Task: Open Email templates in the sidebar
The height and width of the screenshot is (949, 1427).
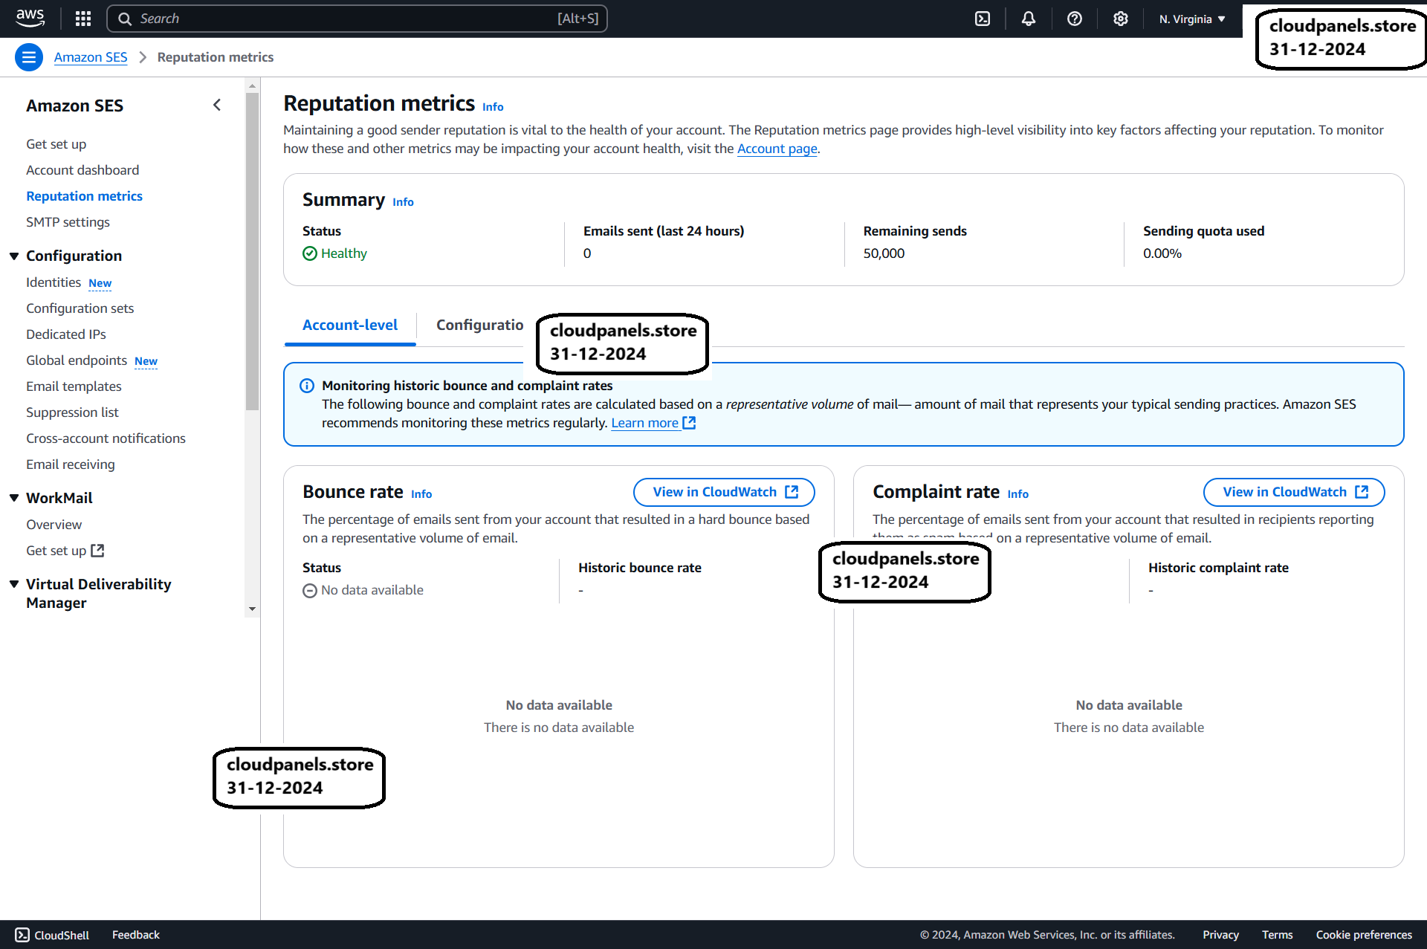Action: (x=74, y=386)
